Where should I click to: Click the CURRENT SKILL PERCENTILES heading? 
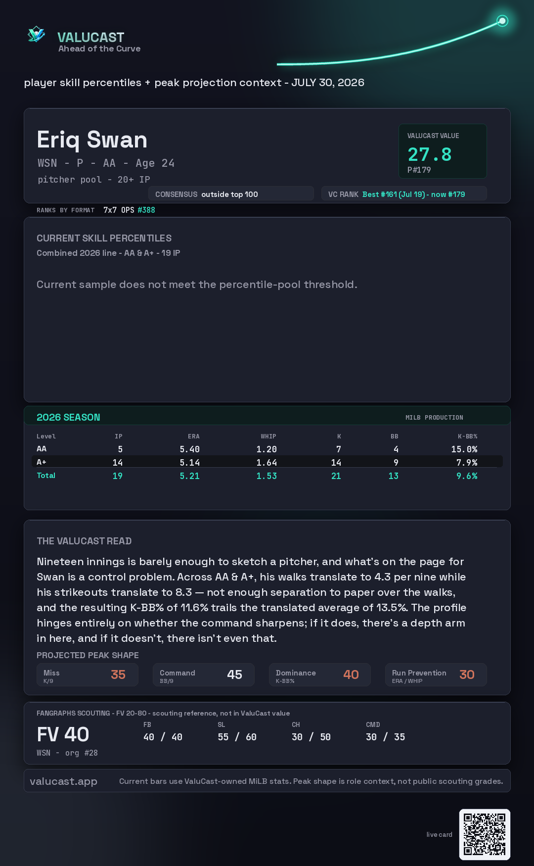(x=104, y=238)
